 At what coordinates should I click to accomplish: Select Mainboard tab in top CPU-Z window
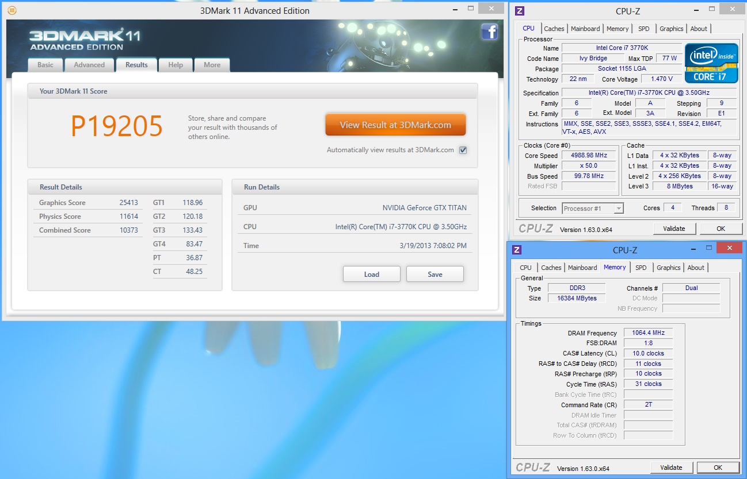[x=585, y=29]
